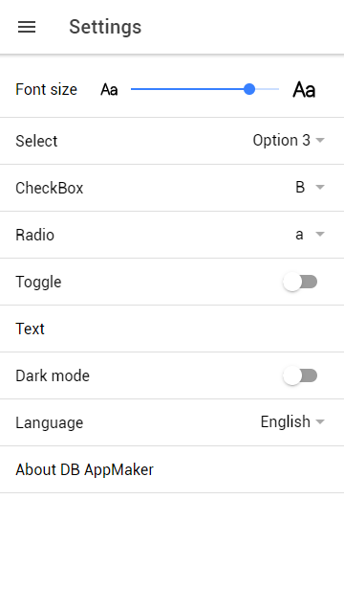Viewport: 344px width, 613px height.
Task: Click the Font size label
Action: point(47,89)
